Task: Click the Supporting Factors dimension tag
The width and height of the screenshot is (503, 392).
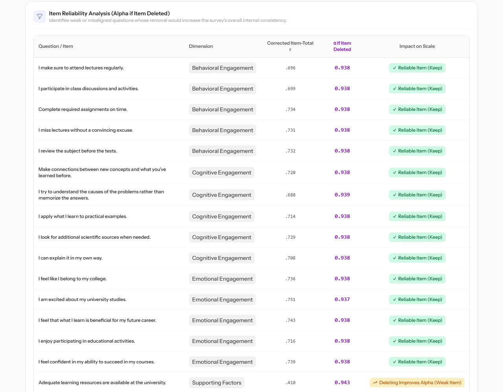Action: (217, 383)
